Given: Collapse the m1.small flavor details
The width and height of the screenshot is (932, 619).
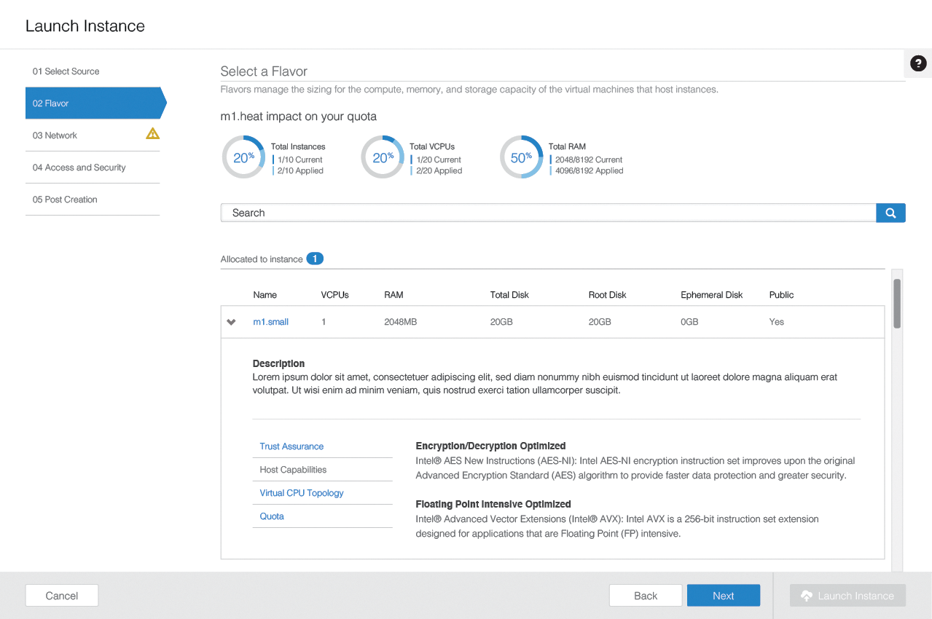Looking at the screenshot, I should tap(231, 321).
